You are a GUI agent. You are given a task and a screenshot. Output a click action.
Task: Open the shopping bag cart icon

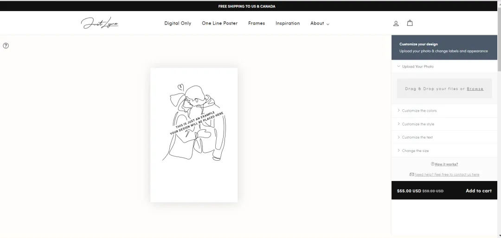coord(410,23)
